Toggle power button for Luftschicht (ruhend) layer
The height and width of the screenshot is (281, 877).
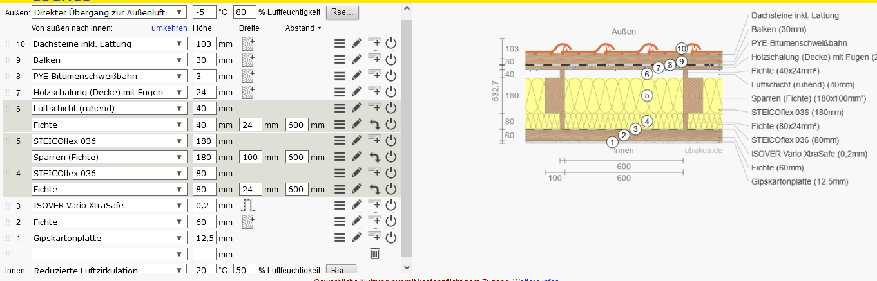[390, 108]
